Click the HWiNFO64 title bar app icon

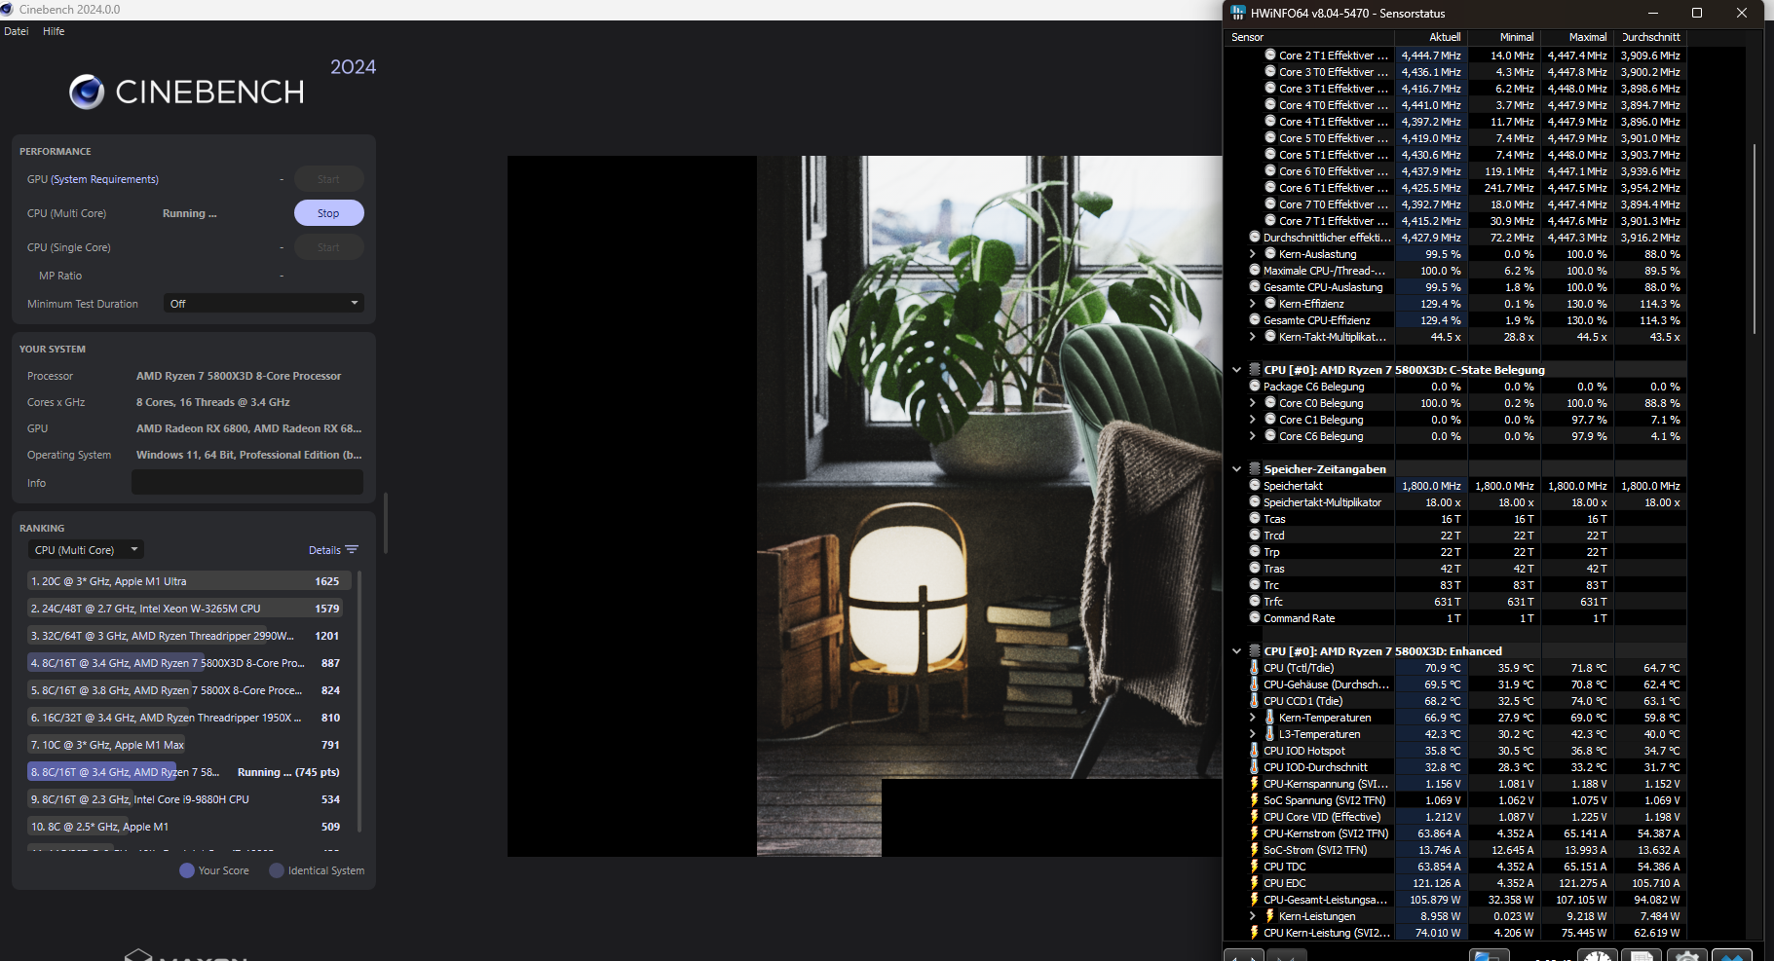1238,13
